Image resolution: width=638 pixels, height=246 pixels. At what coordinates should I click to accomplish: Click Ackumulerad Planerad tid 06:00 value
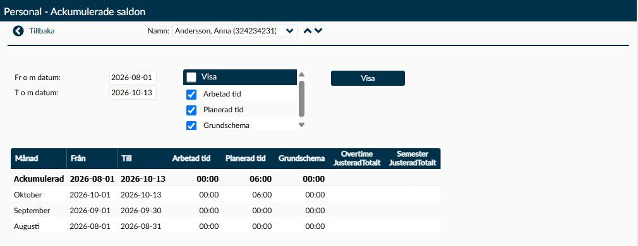(x=260, y=179)
